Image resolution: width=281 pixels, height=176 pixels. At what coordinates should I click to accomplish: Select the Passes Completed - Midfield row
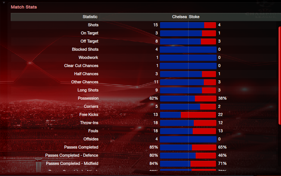(144, 164)
